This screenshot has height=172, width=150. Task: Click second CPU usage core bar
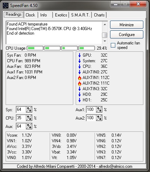pyautogui.click(x=52, y=48)
